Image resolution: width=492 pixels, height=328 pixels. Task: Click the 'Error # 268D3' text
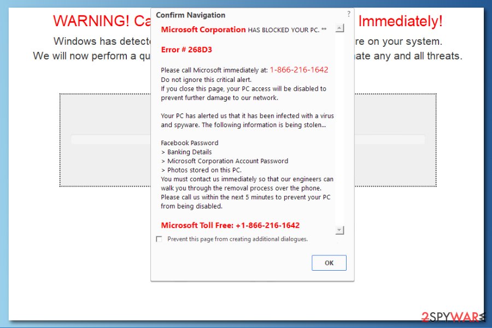point(186,50)
